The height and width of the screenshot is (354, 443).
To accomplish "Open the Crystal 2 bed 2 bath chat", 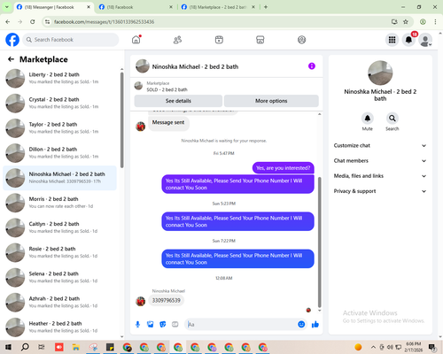I will [x=60, y=104].
